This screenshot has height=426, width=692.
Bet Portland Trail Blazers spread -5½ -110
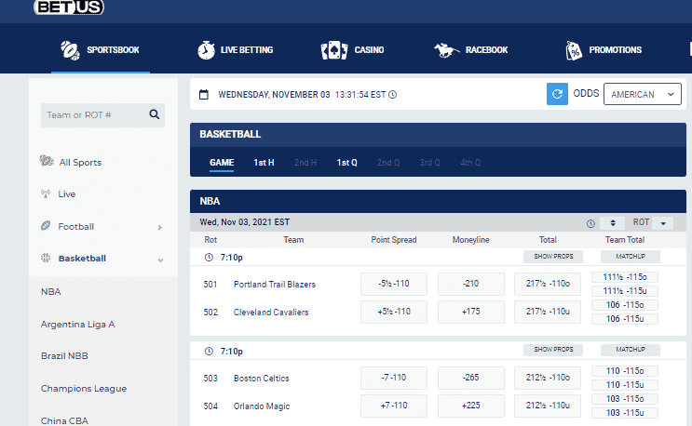[x=394, y=284]
